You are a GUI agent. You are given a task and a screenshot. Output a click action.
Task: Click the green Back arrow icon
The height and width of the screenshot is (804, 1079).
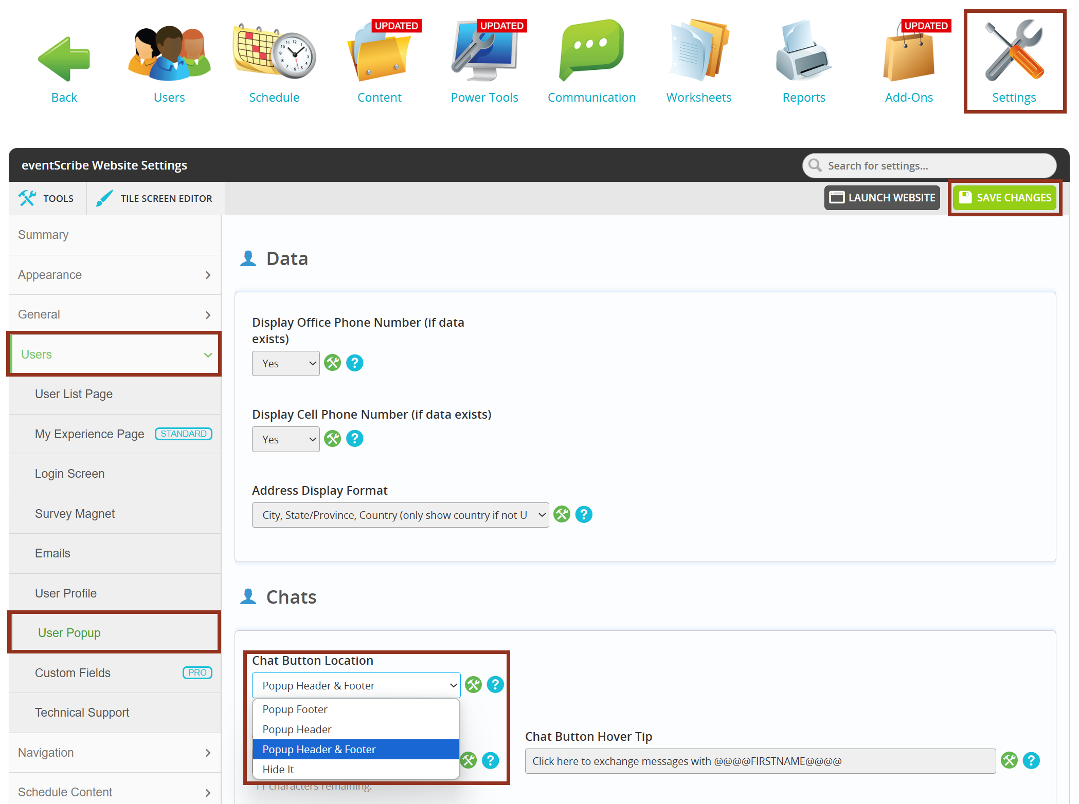point(64,59)
